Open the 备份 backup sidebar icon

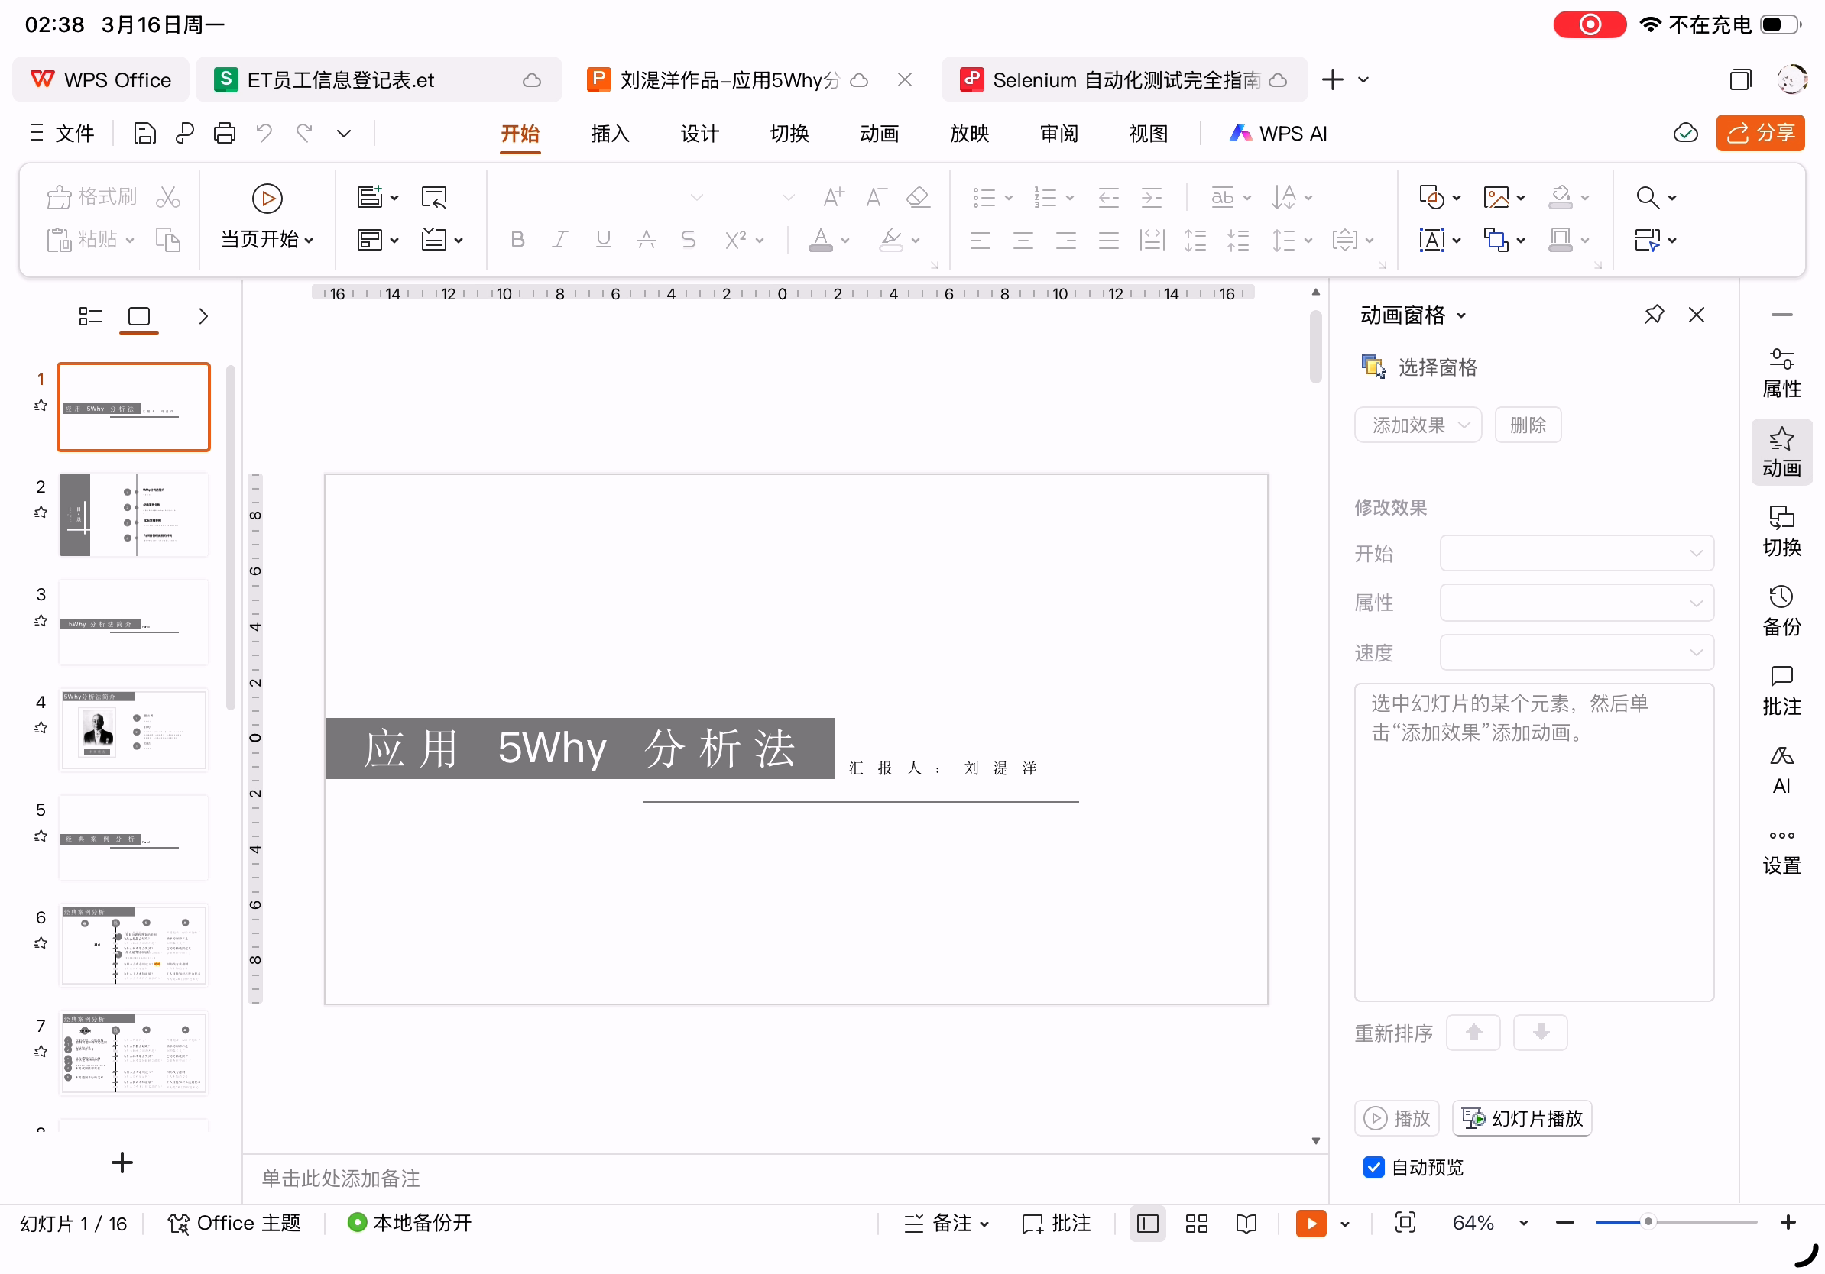pos(1781,612)
